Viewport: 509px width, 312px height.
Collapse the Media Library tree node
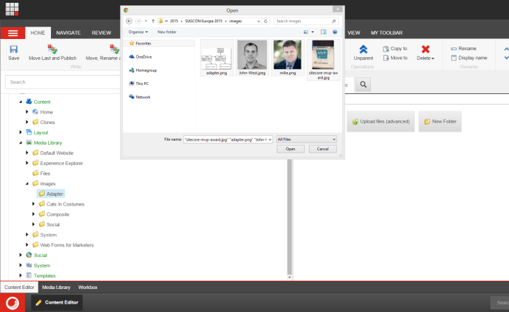tap(21, 143)
